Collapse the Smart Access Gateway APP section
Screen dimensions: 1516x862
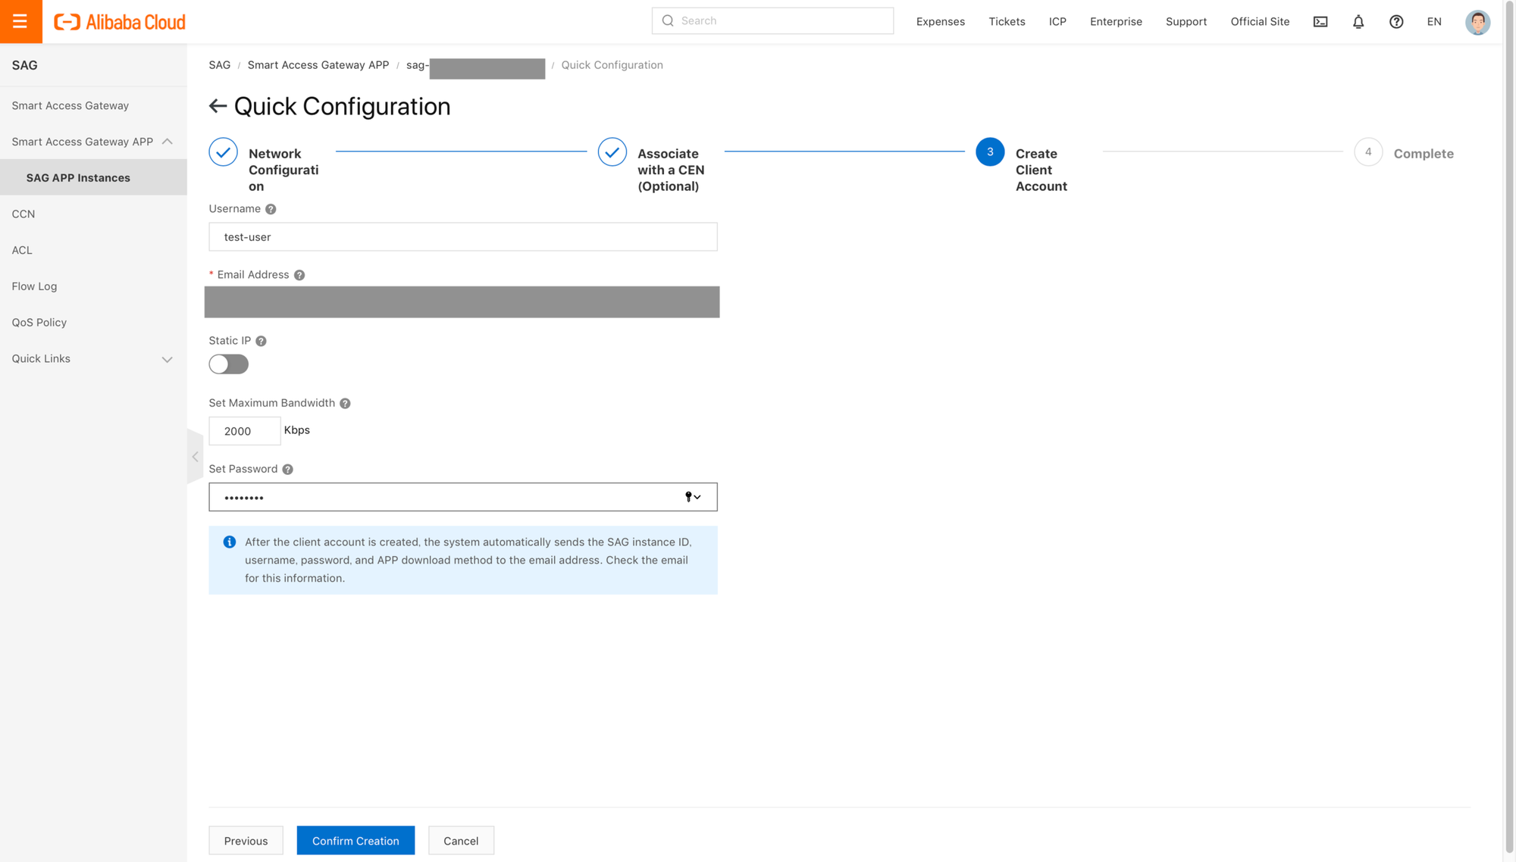pos(168,142)
